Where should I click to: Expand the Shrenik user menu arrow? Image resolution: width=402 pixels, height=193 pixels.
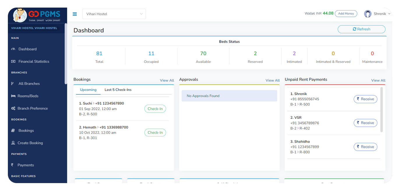389,14
